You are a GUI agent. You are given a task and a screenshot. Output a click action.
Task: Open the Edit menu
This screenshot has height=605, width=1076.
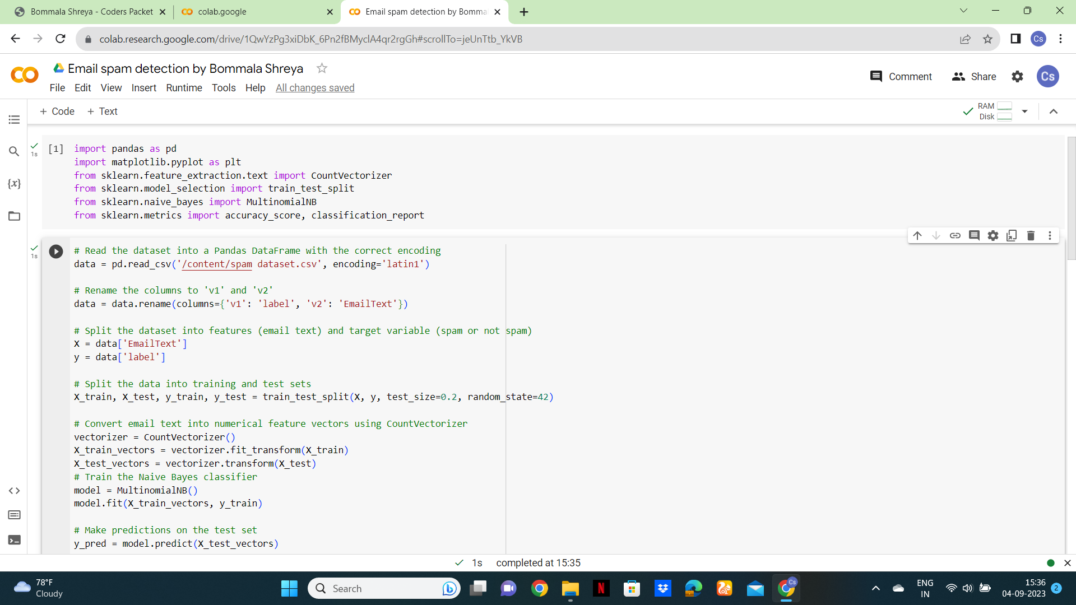[83, 88]
